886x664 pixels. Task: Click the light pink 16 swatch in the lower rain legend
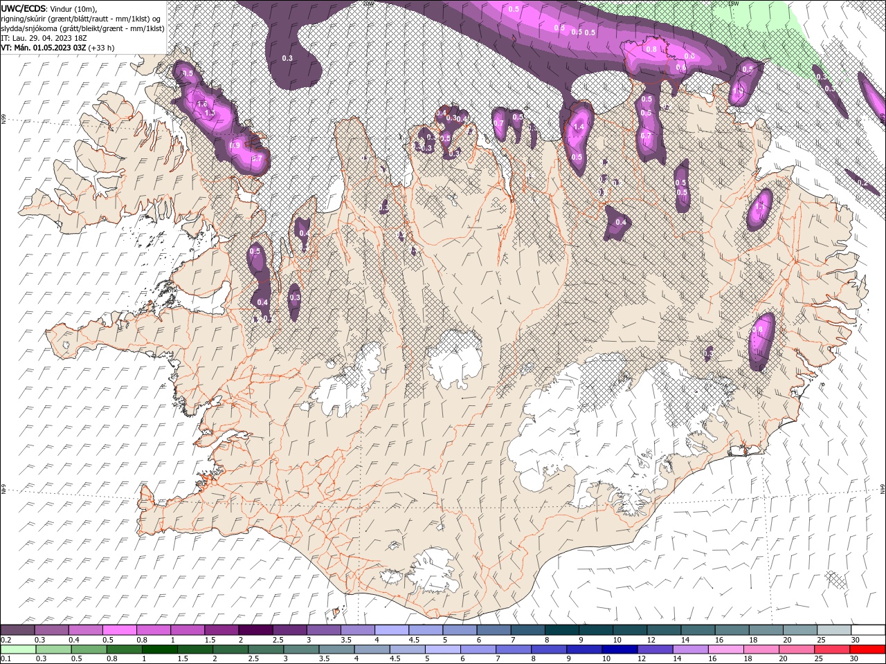pos(726,649)
